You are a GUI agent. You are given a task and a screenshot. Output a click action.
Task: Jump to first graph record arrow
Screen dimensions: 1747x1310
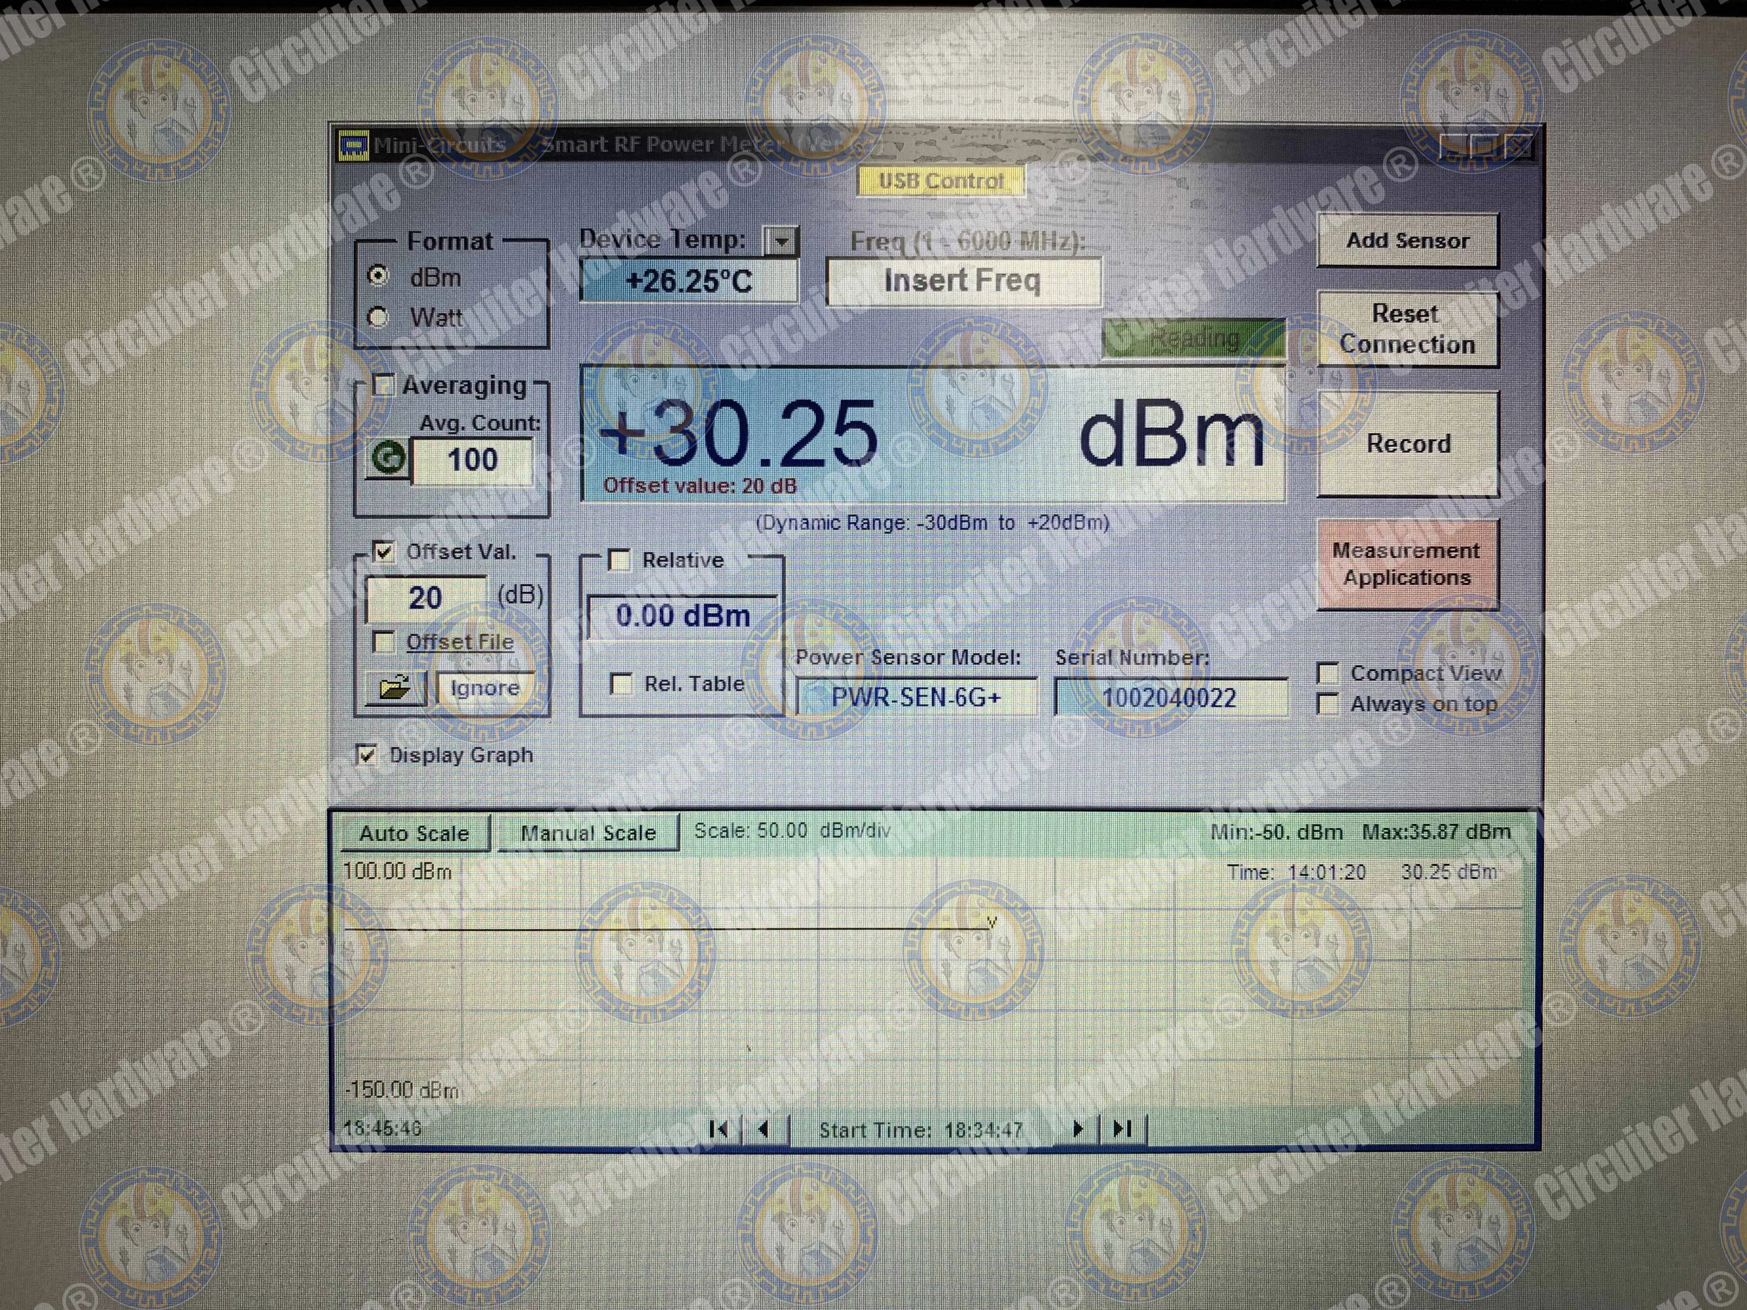719,1129
